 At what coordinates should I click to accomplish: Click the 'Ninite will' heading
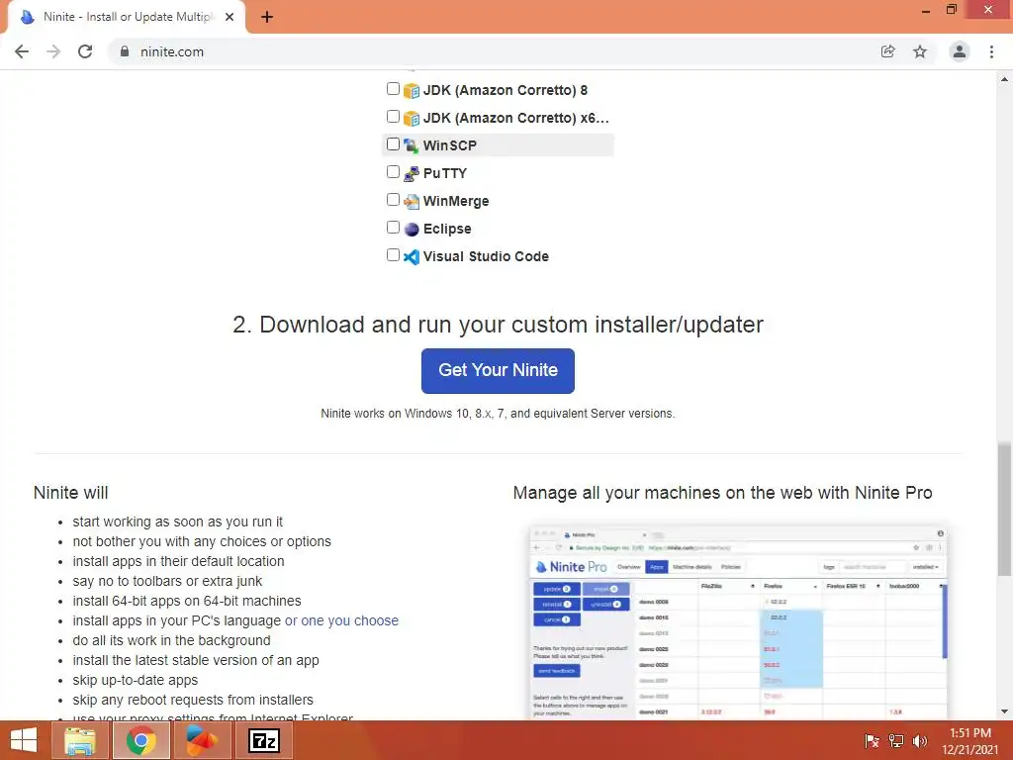point(70,493)
